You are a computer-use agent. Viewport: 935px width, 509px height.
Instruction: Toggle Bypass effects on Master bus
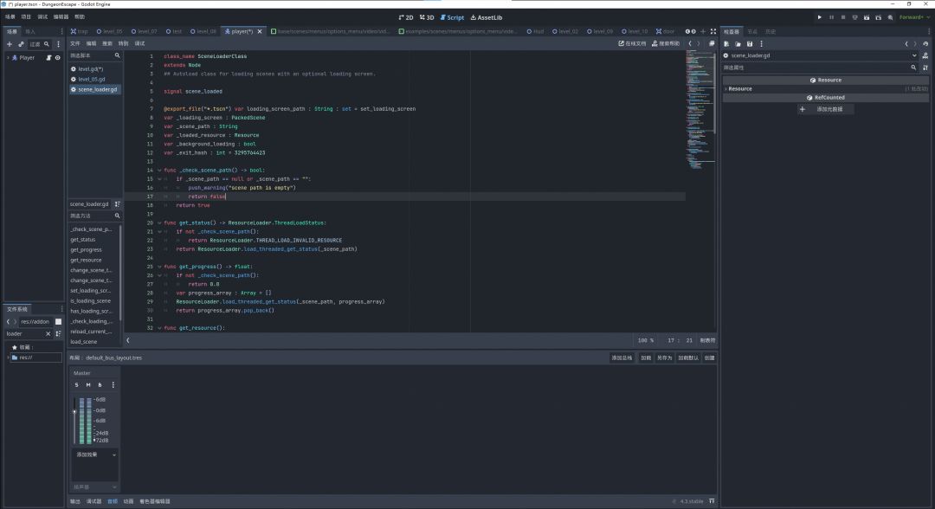100,385
